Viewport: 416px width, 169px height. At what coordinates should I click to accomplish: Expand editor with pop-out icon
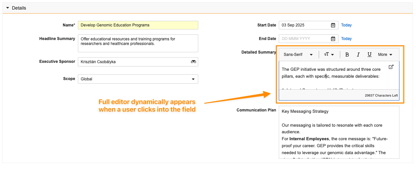pos(391,67)
